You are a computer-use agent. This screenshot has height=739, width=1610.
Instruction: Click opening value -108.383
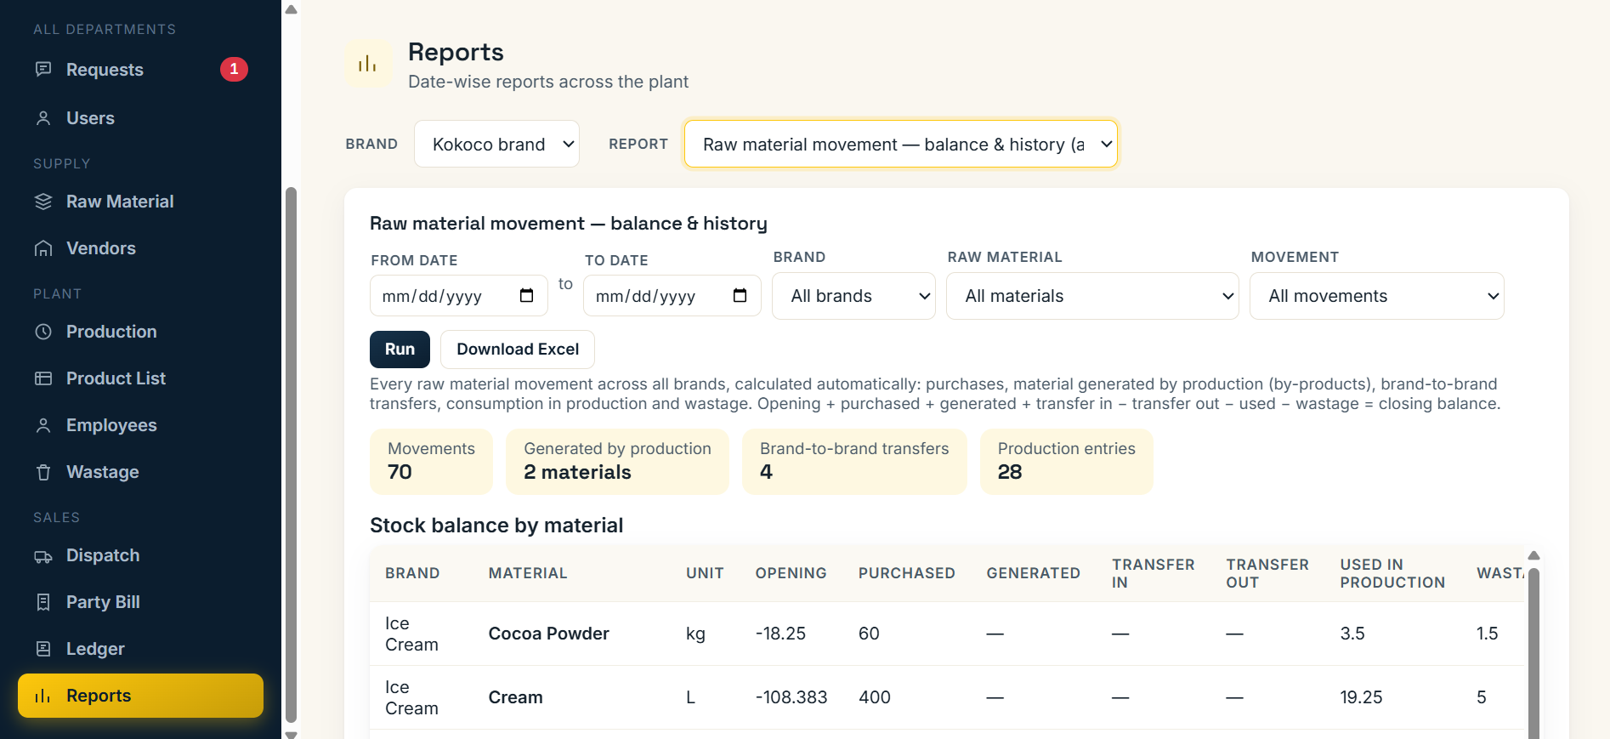click(x=791, y=697)
